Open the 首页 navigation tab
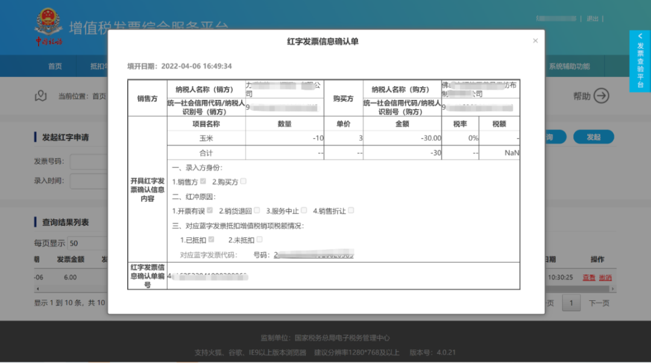 [55, 66]
